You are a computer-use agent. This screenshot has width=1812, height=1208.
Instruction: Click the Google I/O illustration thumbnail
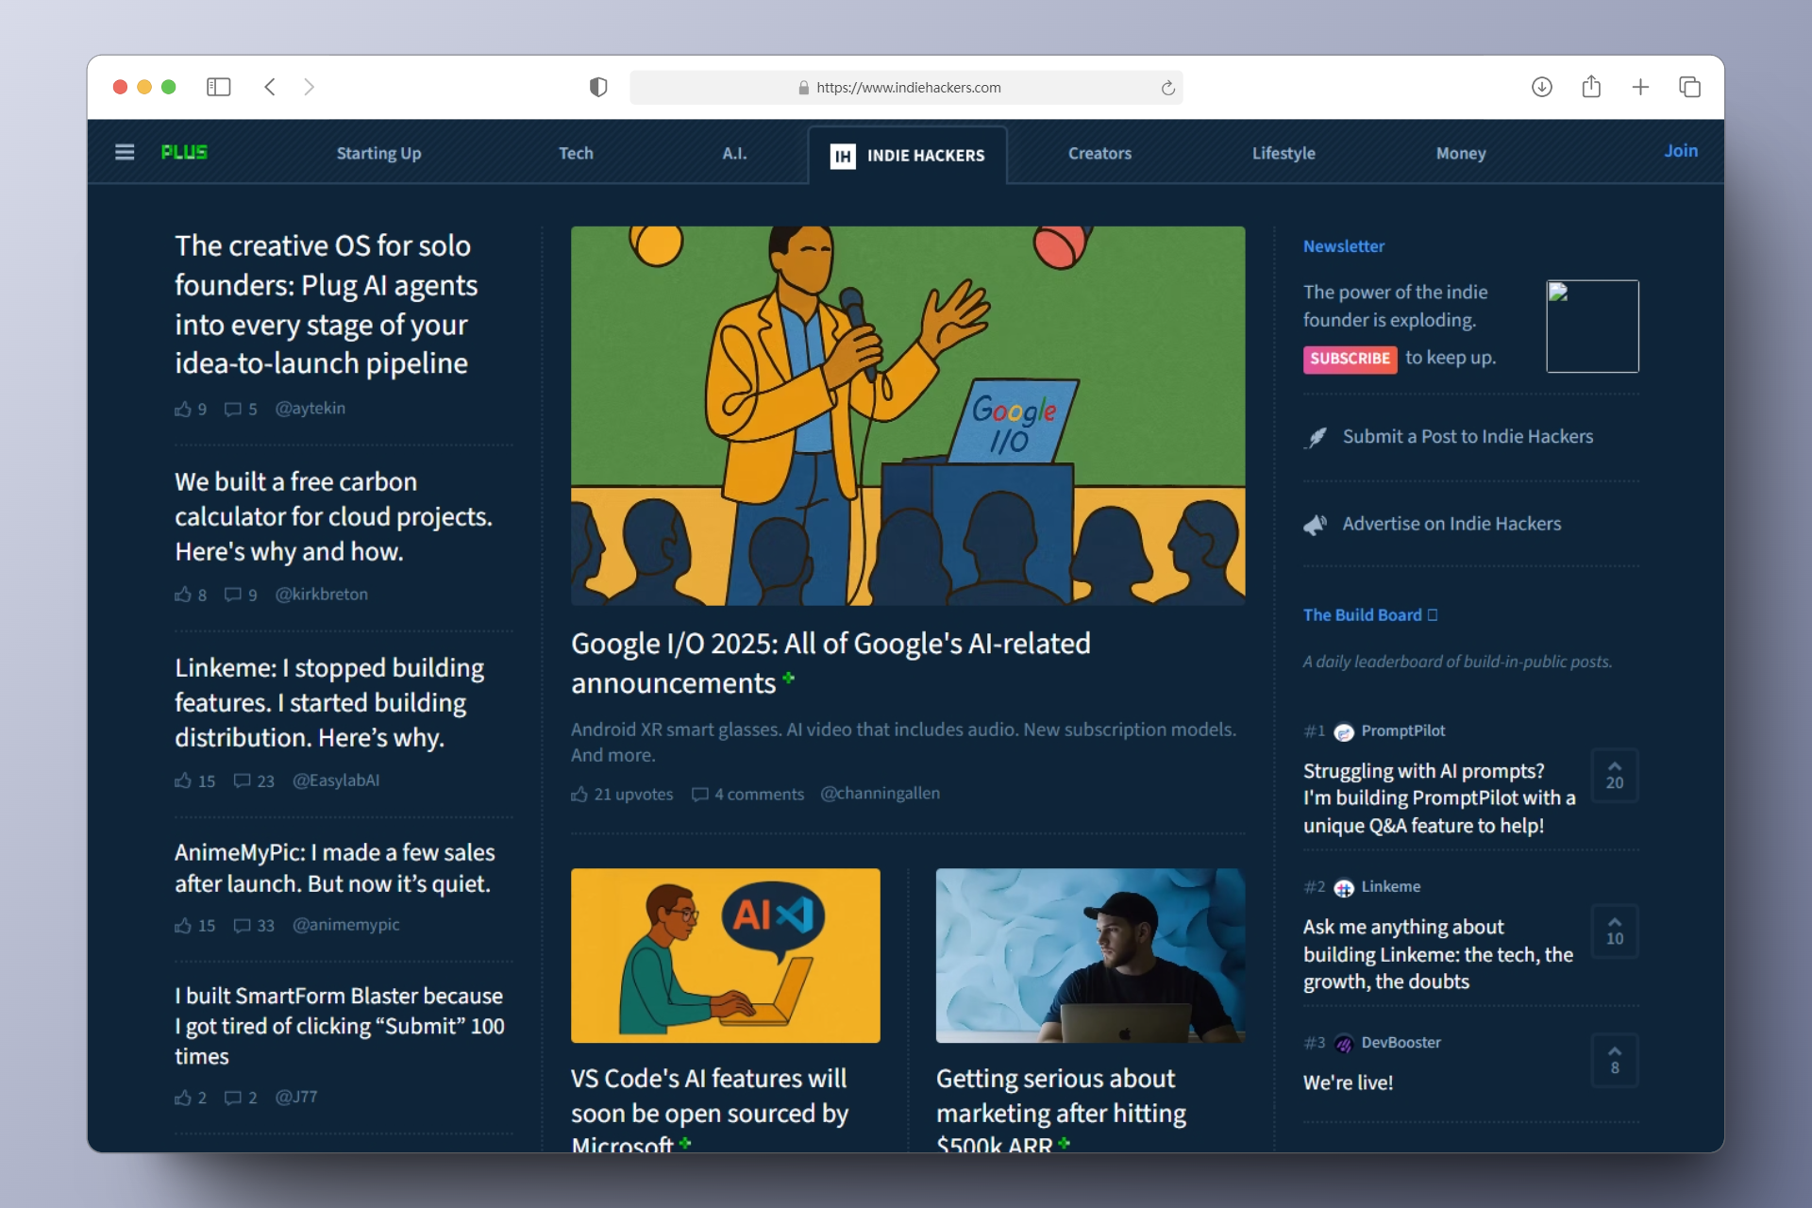tap(908, 415)
